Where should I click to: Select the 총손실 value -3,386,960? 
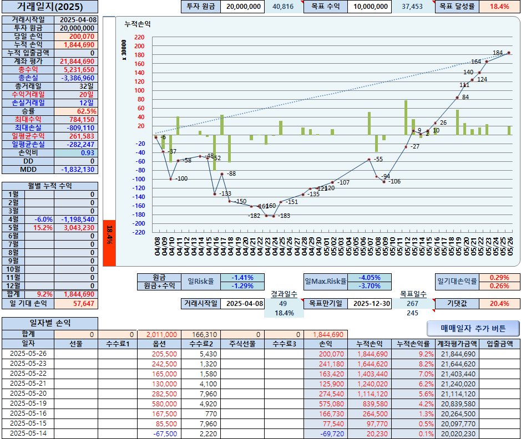(76, 78)
